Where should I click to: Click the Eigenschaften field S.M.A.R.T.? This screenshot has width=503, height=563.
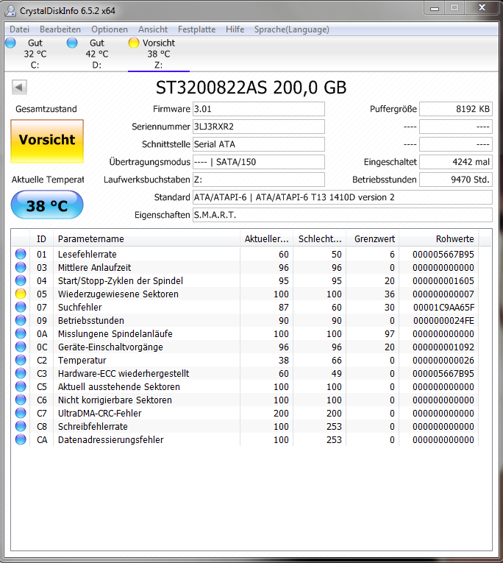342,215
